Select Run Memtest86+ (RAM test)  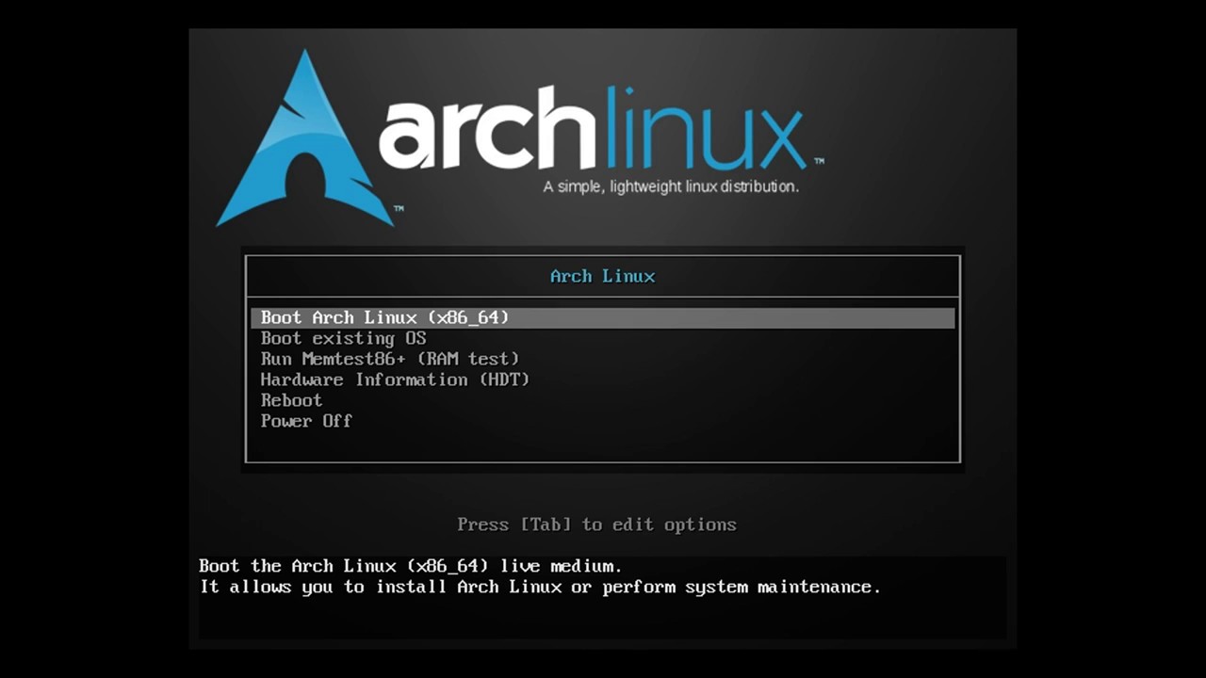pyautogui.click(x=390, y=359)
